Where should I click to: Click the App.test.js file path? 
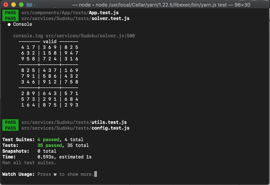pos(70,13)
